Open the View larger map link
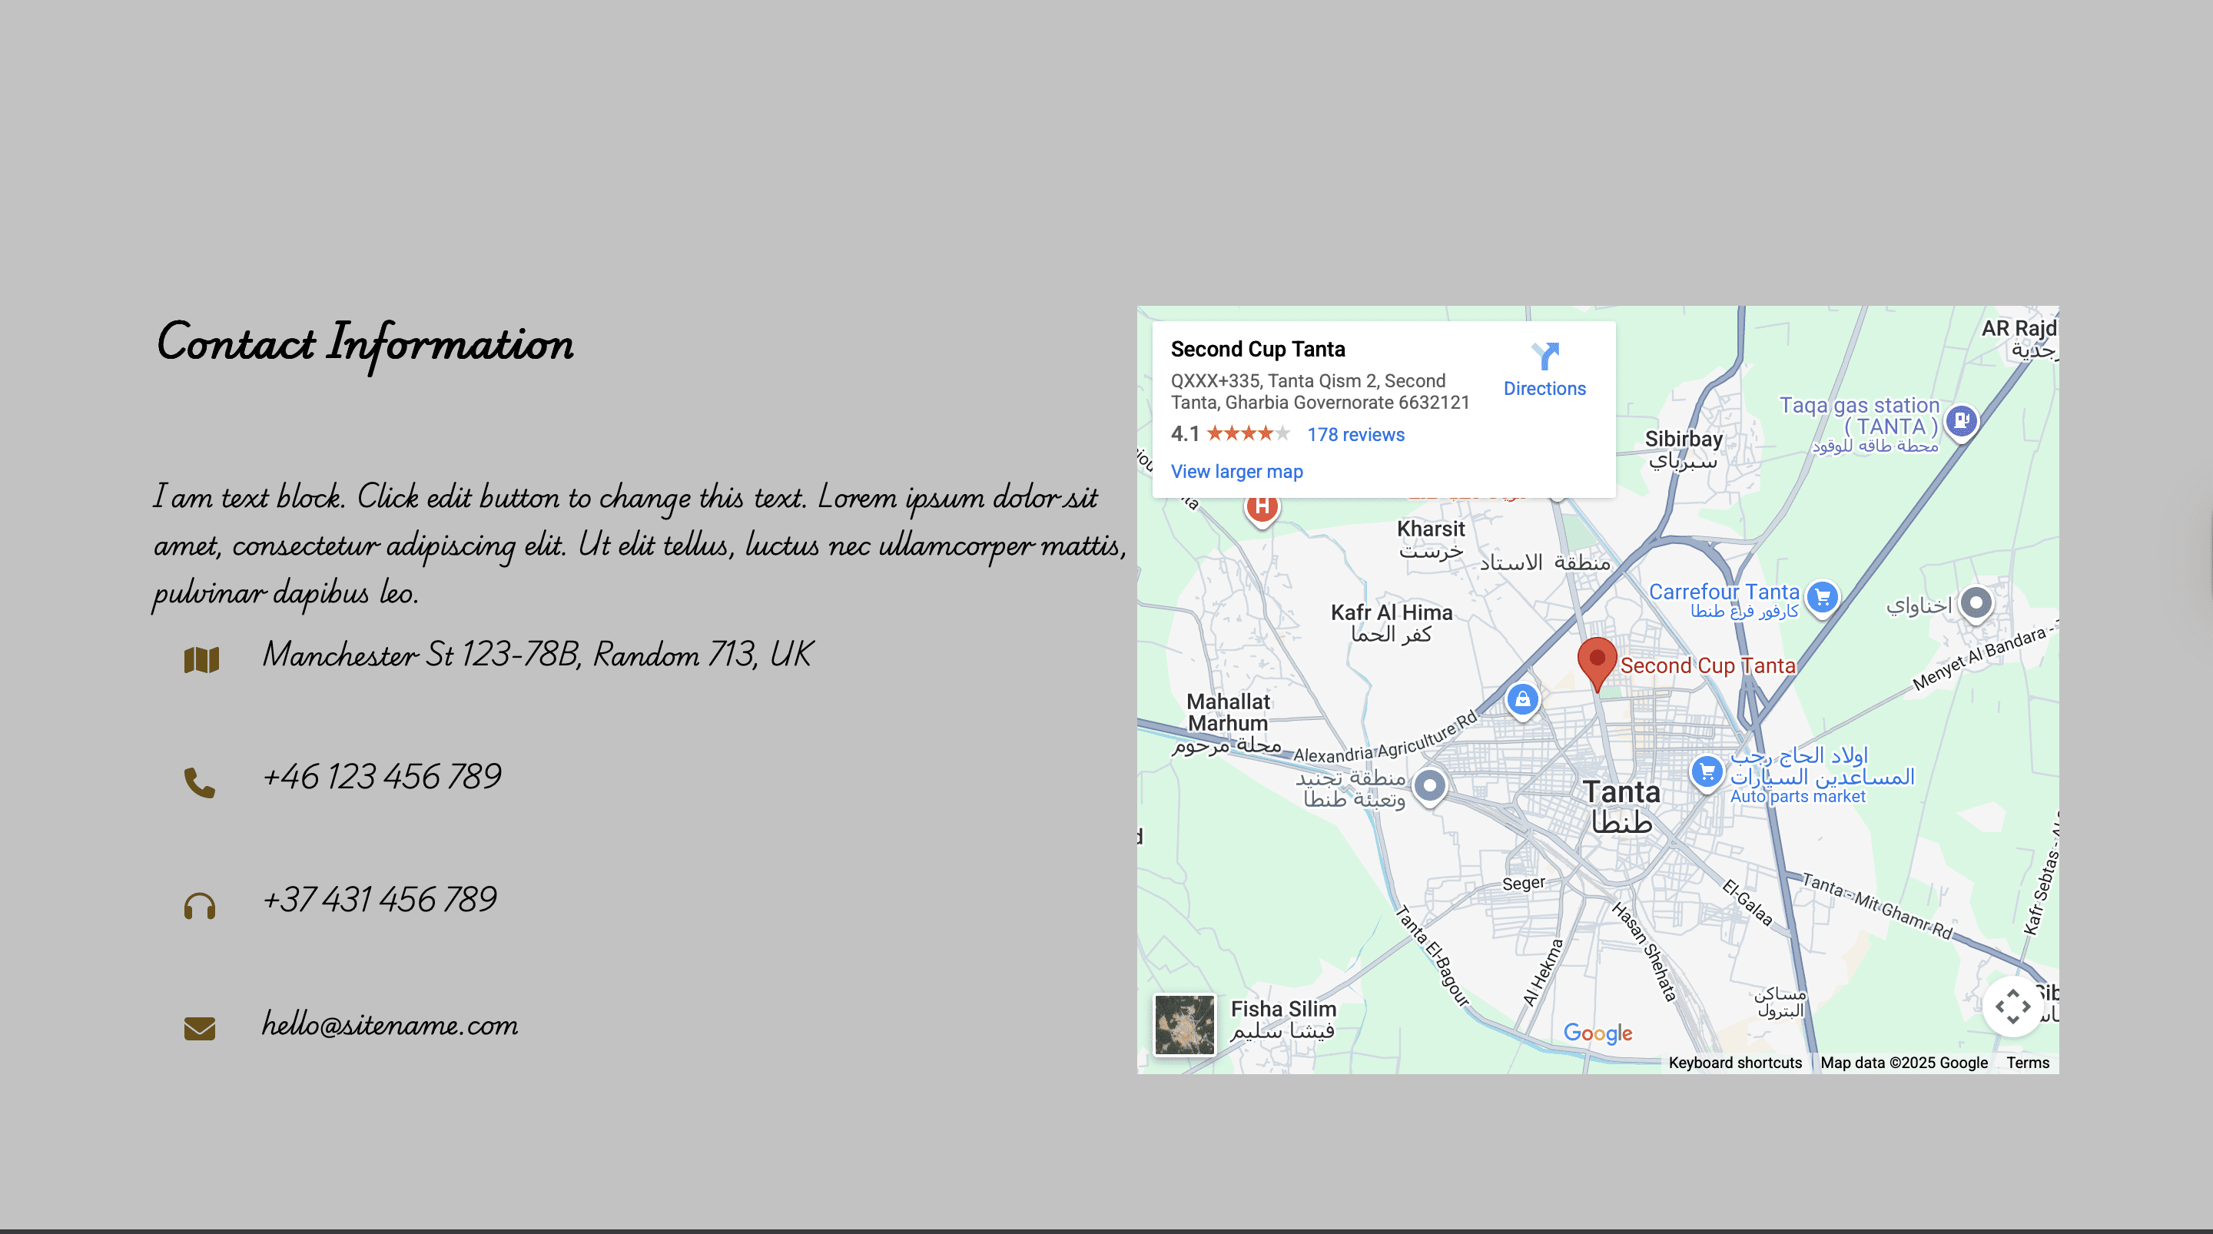 pyautogui.click(x=1236, y=472)
